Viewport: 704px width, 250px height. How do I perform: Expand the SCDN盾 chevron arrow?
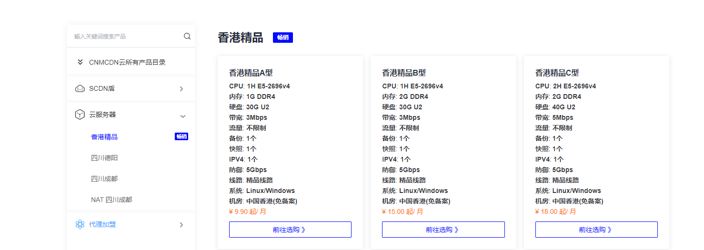tap(181, 89)
